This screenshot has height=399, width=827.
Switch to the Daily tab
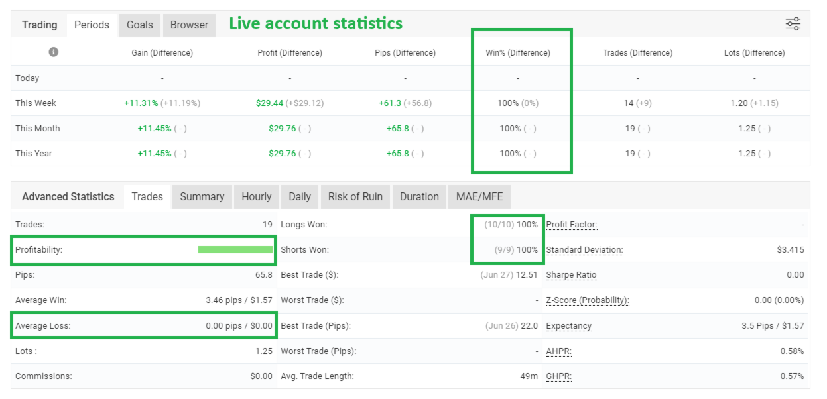[x=300, y=197]
